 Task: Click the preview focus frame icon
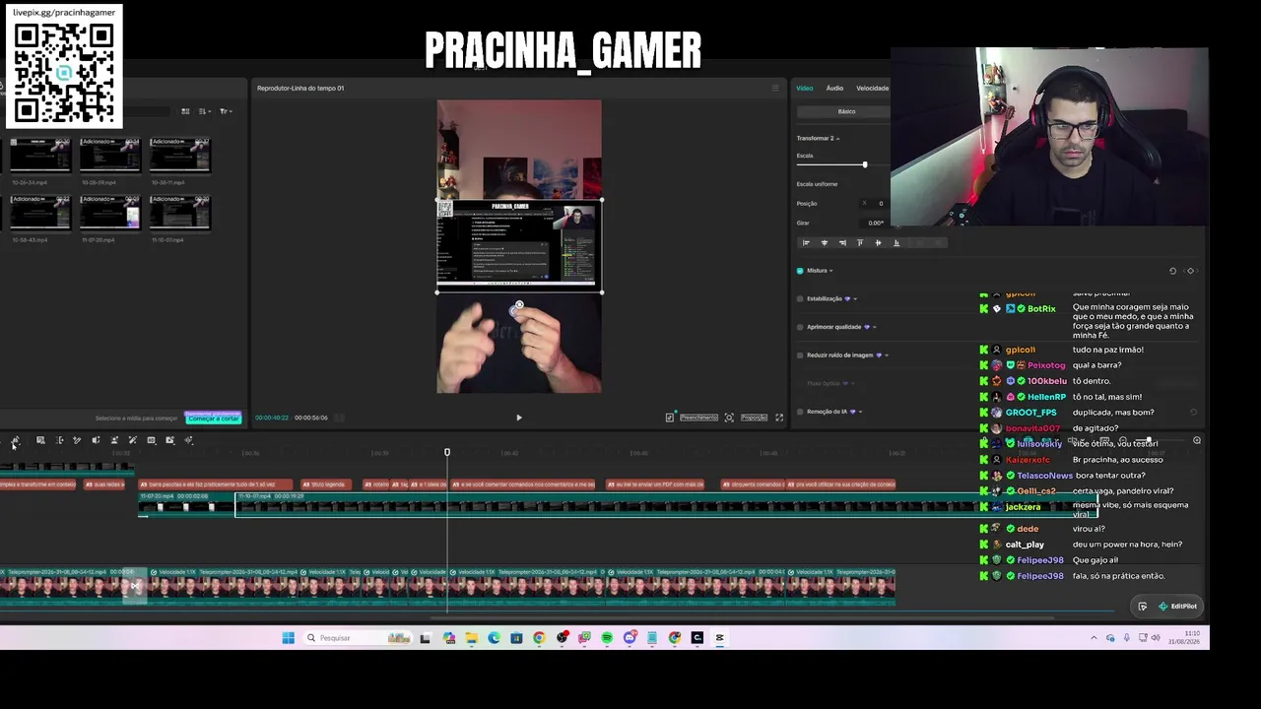[729, 418]
